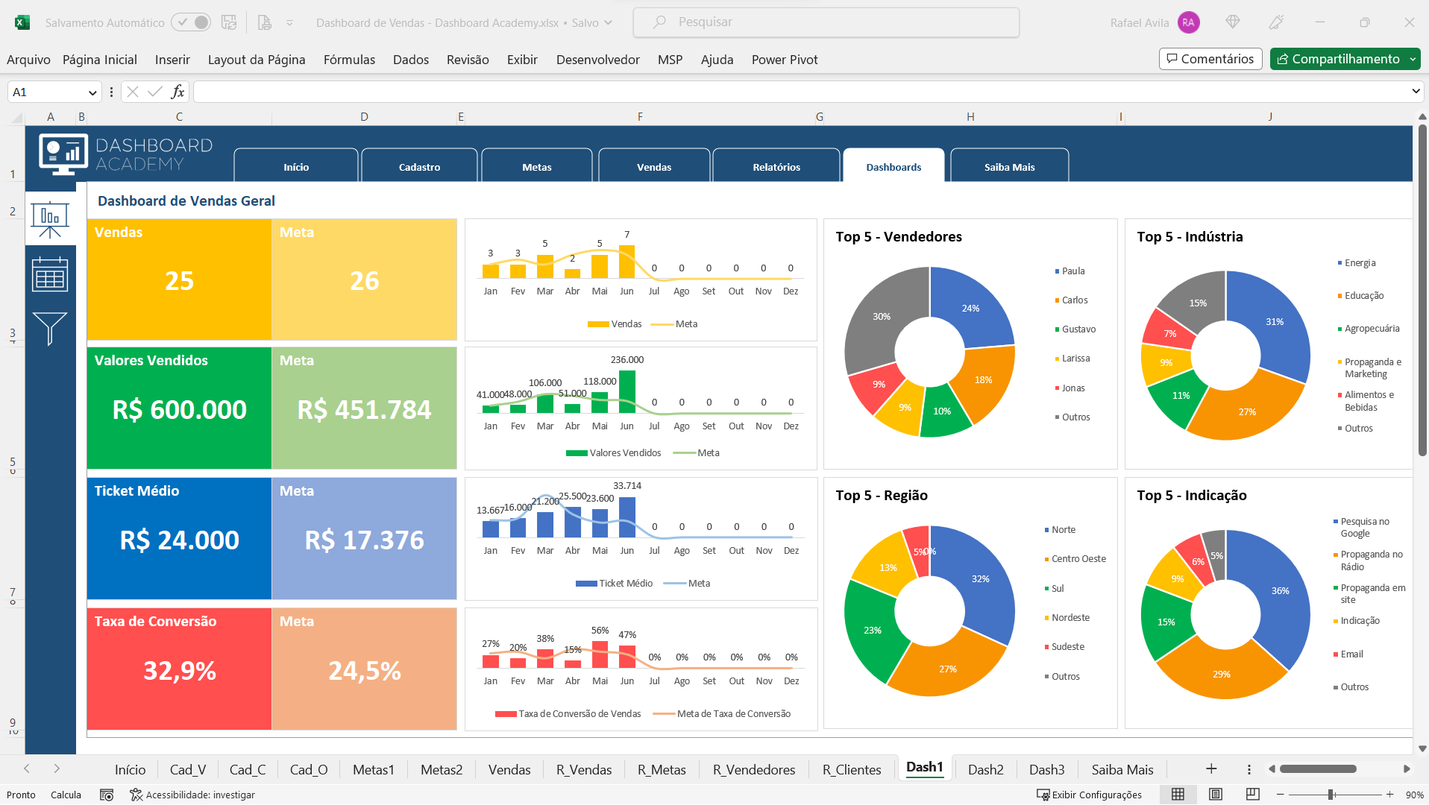
Task: Go to the Cadastro navigation tab
Action: pyautogui.click(x=419, y=166)
